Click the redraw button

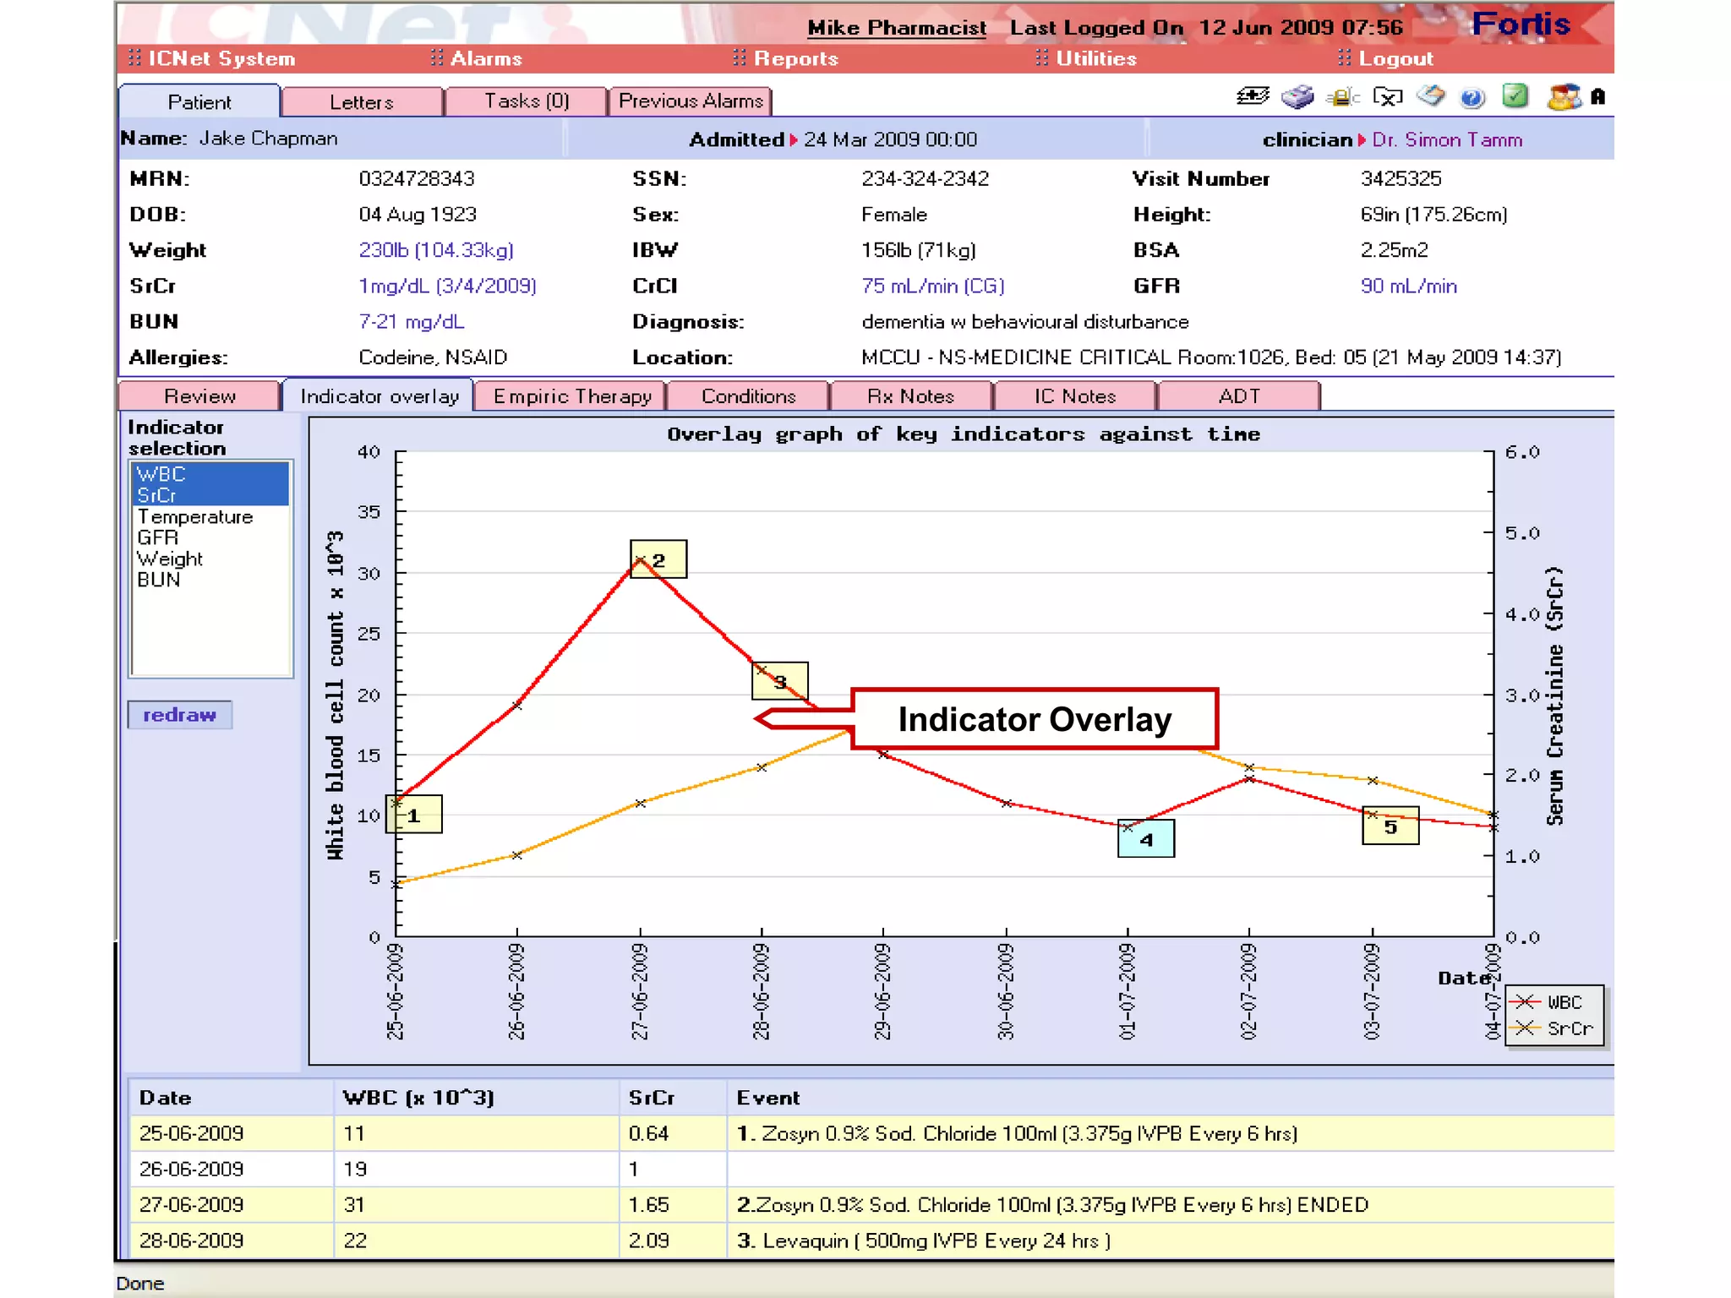(179, 715)
